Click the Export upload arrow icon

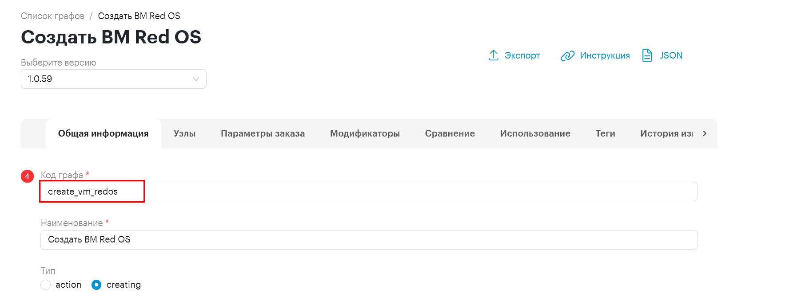point(493,55)
